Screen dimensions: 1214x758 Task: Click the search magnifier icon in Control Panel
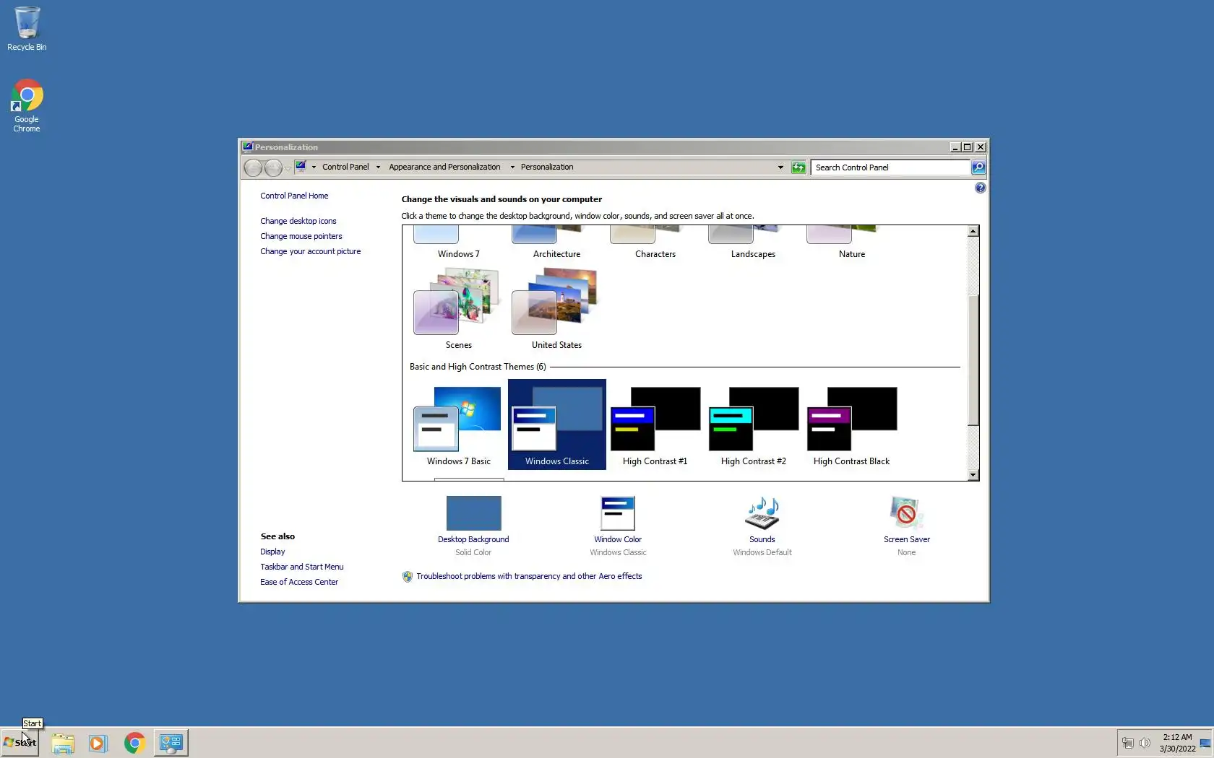pos(978,167)
